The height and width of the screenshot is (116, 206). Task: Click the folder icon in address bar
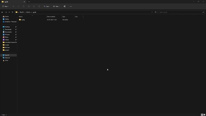[x=16, y=12]
